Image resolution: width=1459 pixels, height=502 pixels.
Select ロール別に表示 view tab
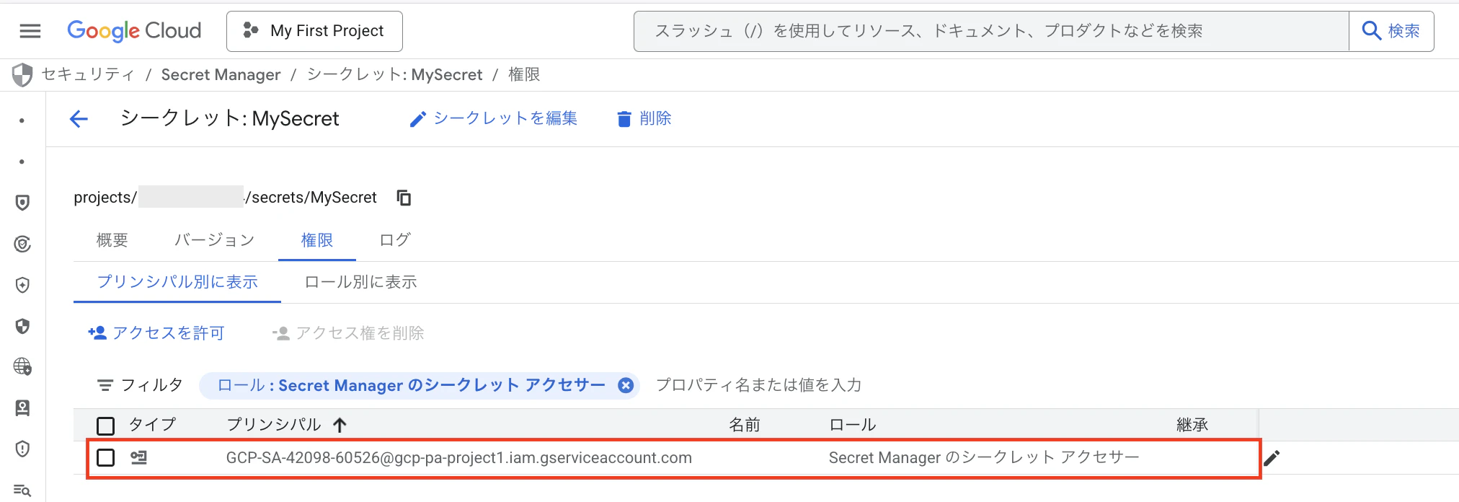pos(360,282)
